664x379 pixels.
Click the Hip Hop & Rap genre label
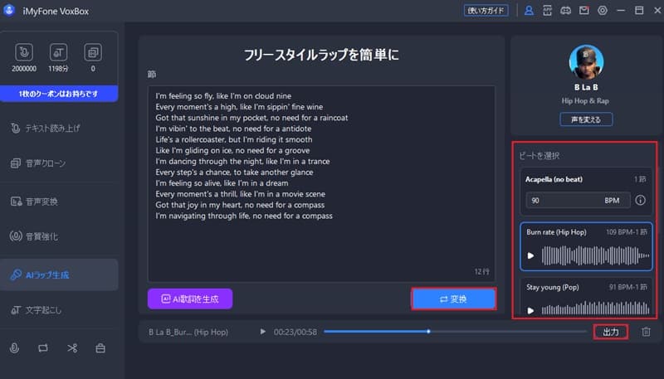click(585, 100)
